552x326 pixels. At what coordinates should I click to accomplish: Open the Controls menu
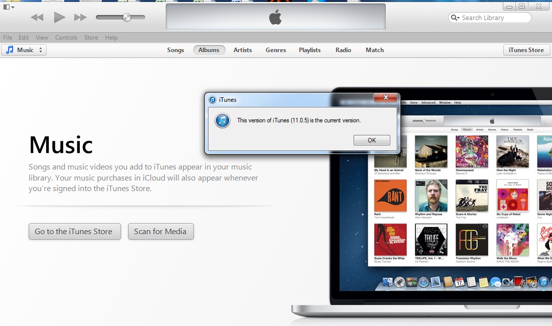click(x=66, y=37)
